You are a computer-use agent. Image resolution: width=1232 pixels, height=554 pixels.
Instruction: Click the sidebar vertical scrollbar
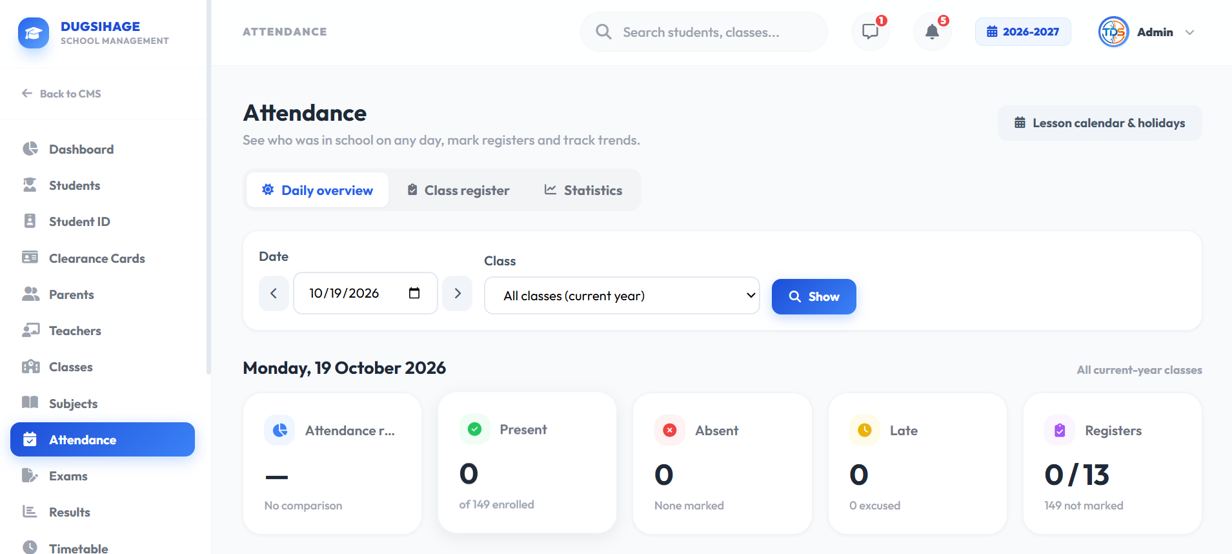(208, 187)
